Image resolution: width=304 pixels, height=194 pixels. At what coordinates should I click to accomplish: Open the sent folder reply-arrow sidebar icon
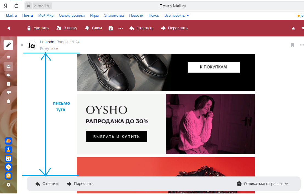pyautogui.click(x=8, y=75)
